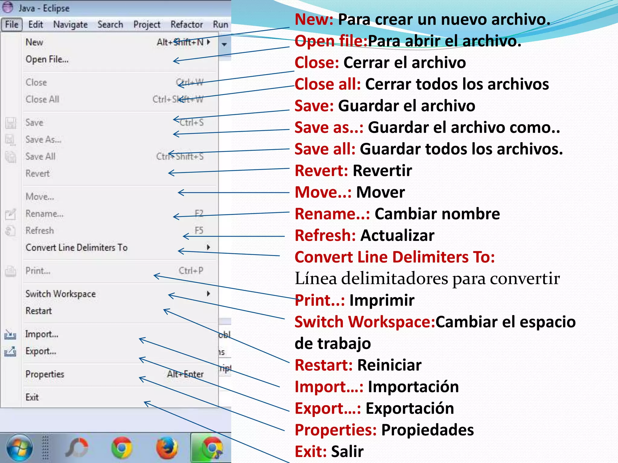Viewport: 618px width, 463px height.
Task: Open the Edit menu
Action: point(36,24)
